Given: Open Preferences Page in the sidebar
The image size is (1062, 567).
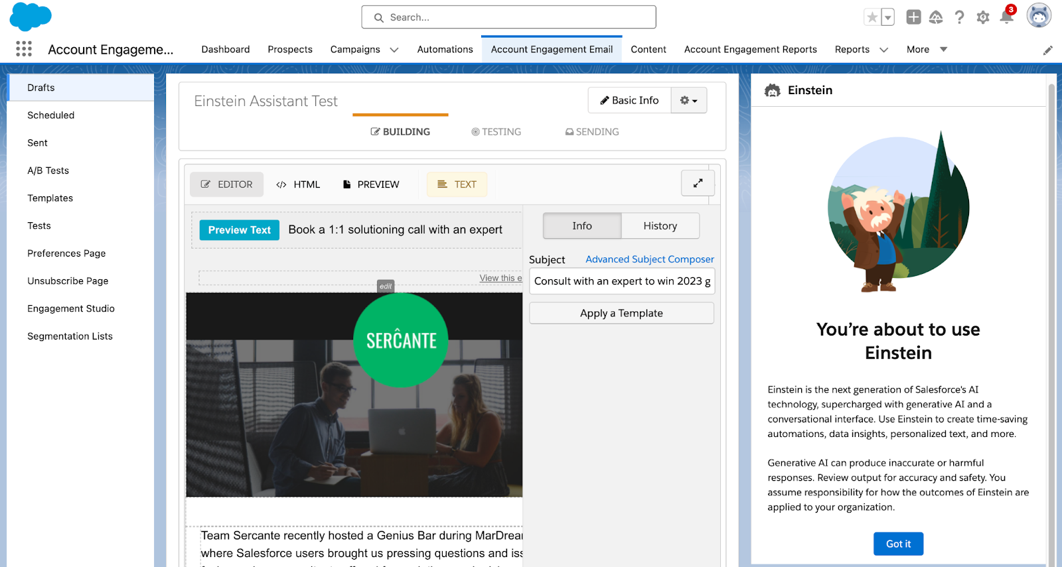Looking at the screenshot, I should coord(81,253).
